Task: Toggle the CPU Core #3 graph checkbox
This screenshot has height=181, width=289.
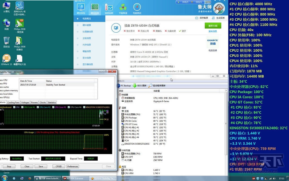Action: pos(53,107)
